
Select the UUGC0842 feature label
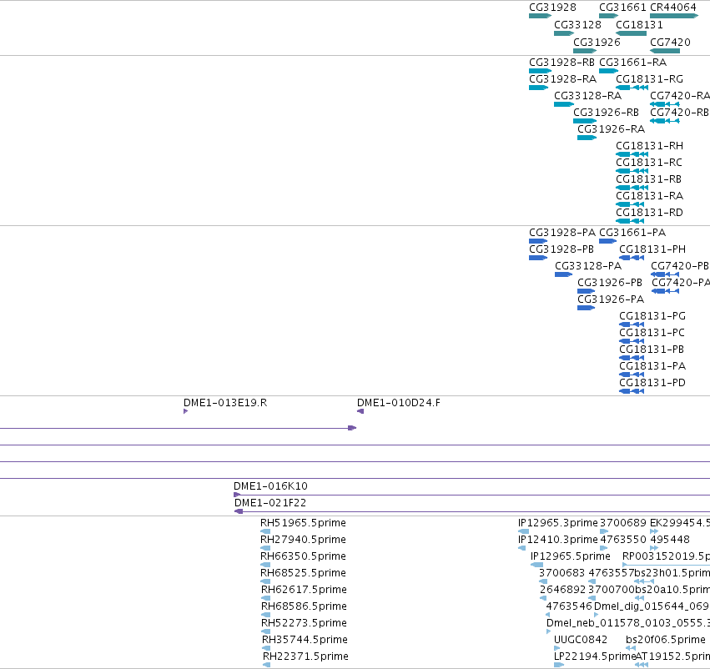click(581, 640)
